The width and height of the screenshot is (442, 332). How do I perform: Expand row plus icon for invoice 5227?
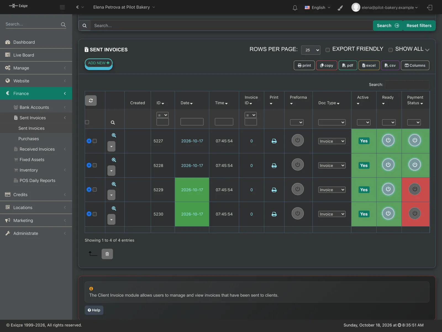coord(89,141)
